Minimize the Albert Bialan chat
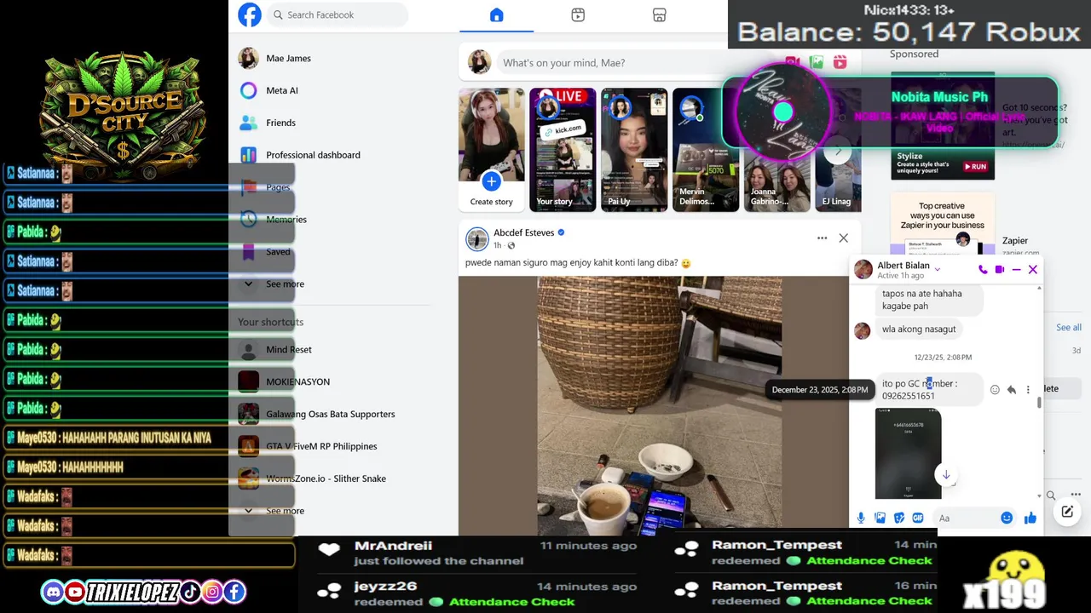Image resolution: width=1091 pixels, height=613 pixels. click(x=1016, y=269)
